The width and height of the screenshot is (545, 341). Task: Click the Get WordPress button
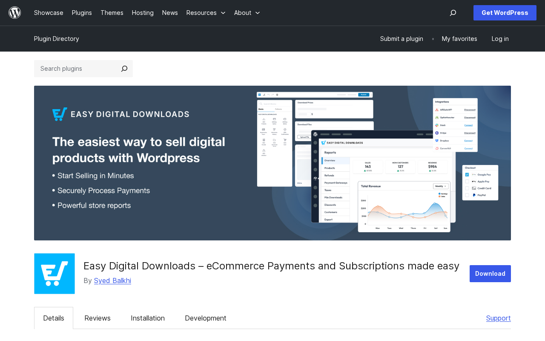click(505, 13)
